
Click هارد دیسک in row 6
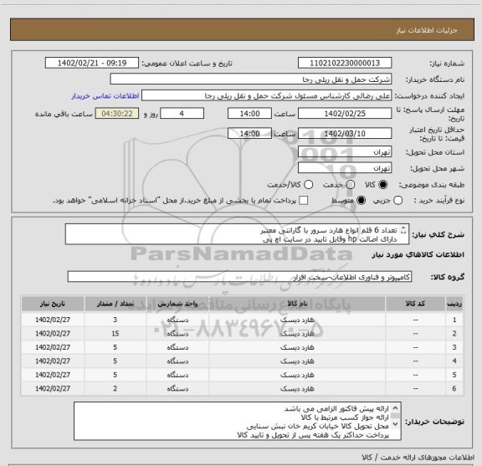[x=297, y=389]
